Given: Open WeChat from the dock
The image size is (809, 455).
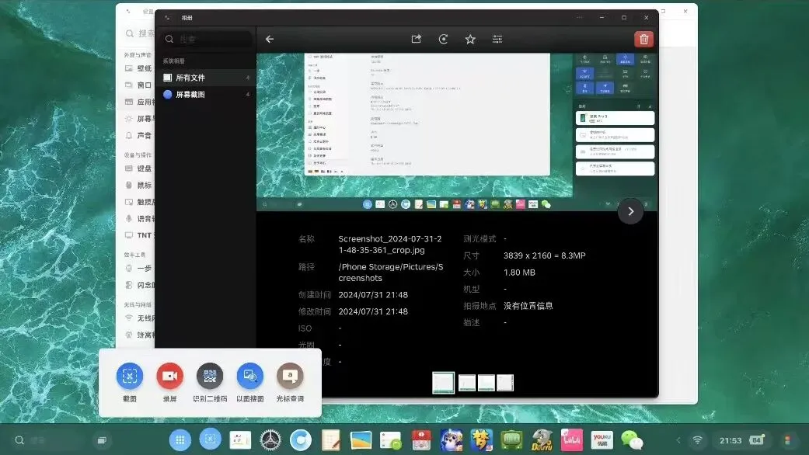Looking at the screenshot, I should [x=632, y=440].
